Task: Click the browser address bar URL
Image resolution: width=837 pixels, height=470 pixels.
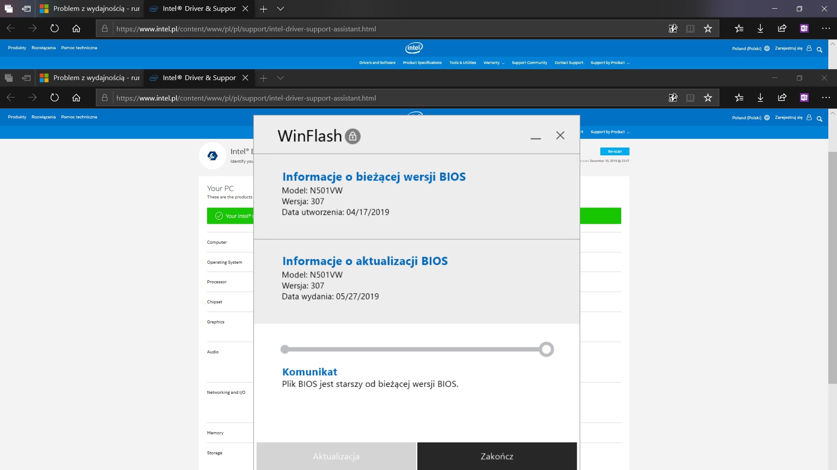Action: tap(246, 29)
